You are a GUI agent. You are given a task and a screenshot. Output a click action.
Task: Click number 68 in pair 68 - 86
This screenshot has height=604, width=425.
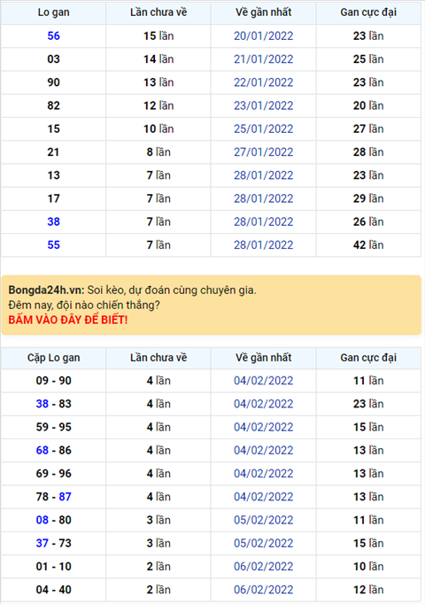(x=42, y=450)
